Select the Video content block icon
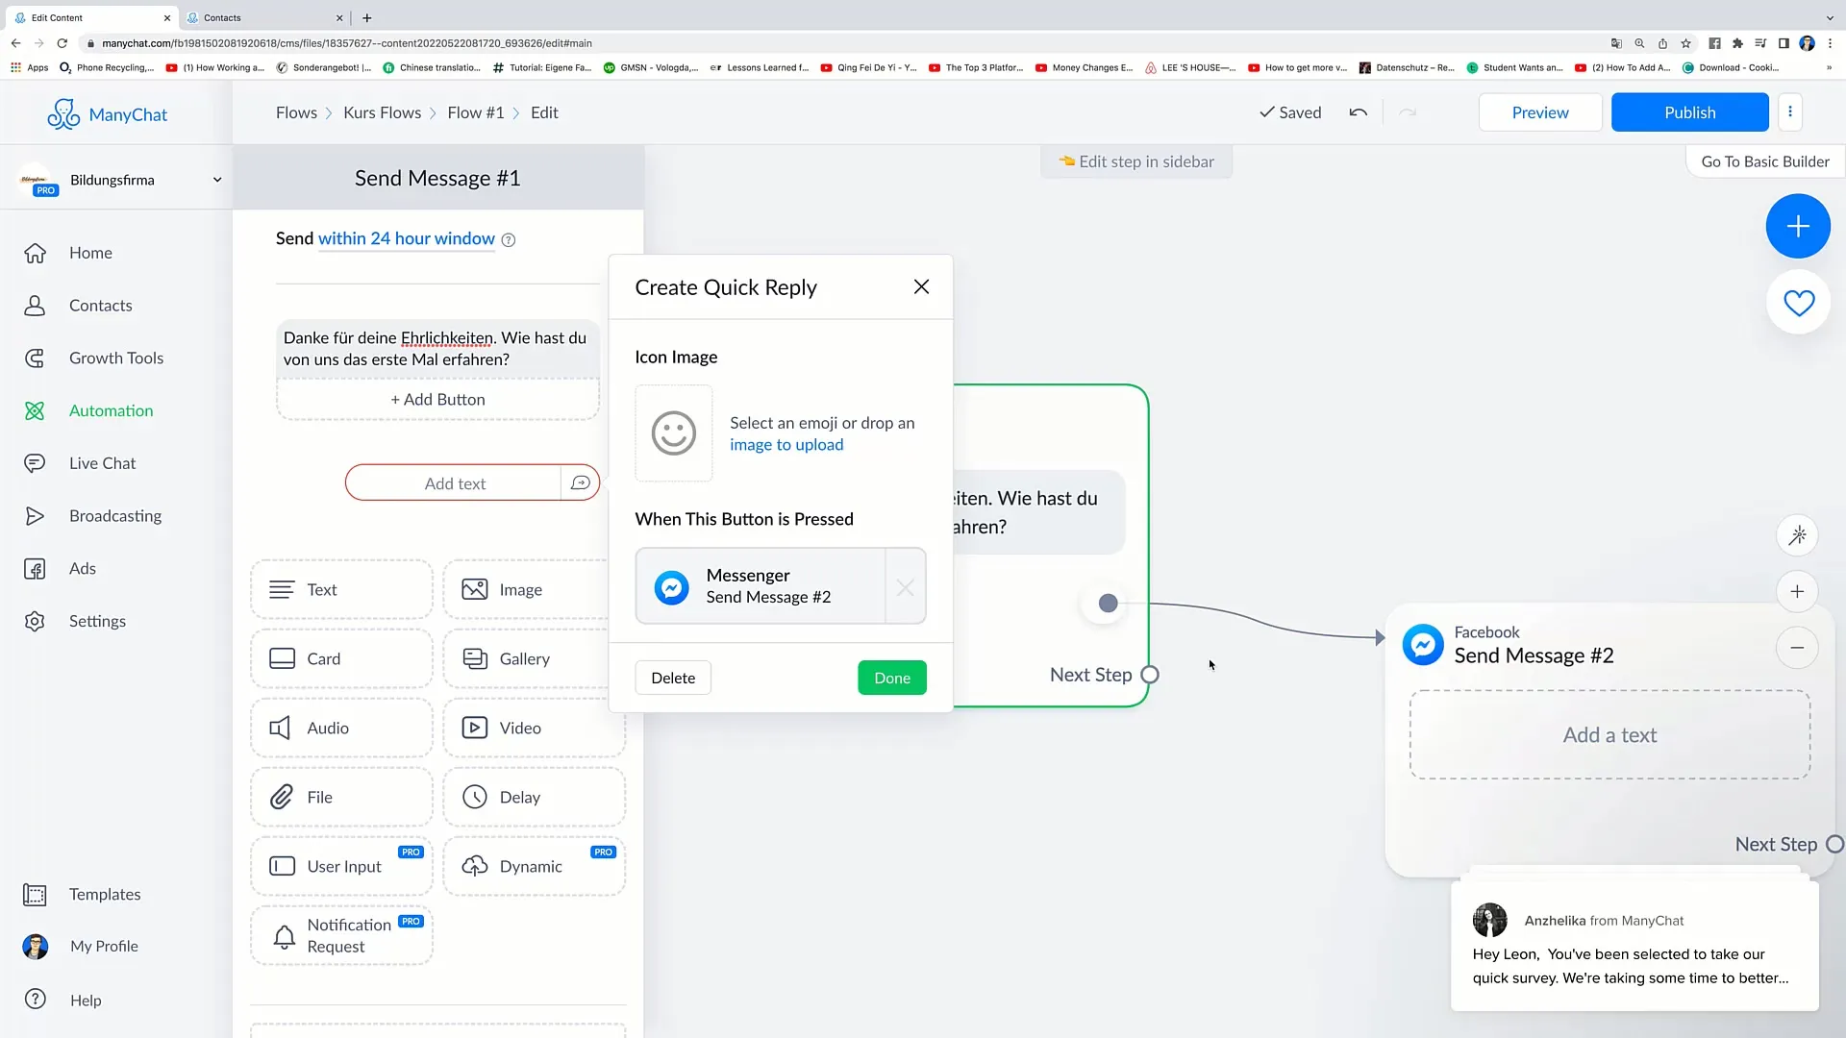 [476, 727]
